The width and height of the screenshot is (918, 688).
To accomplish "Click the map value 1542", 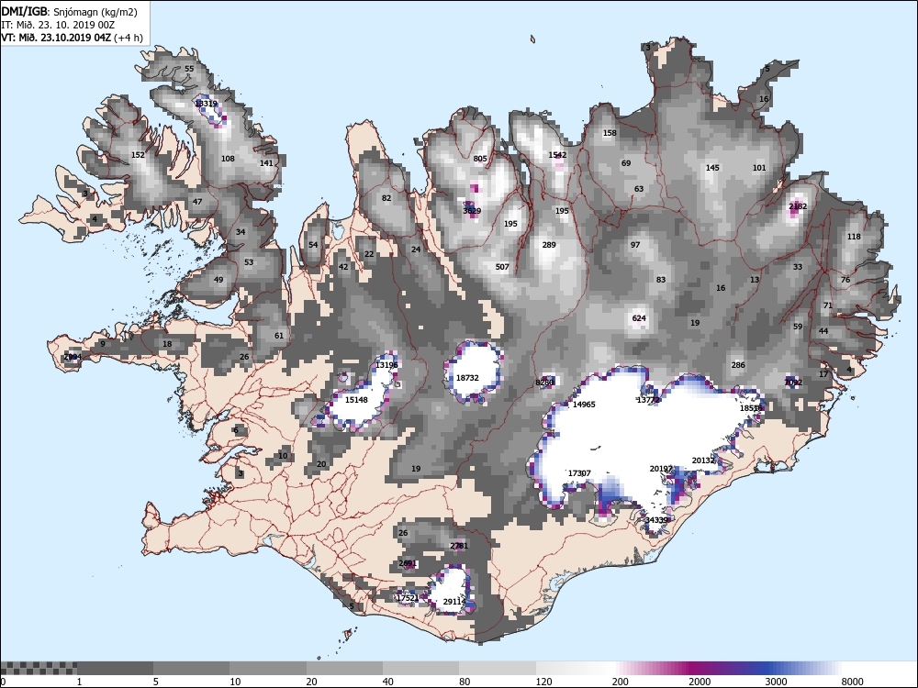I will pos(557,155).
